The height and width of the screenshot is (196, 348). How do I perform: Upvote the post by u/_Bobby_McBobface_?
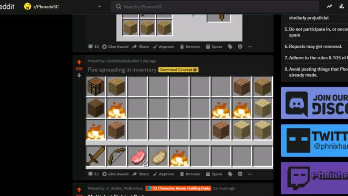(79, 189)
